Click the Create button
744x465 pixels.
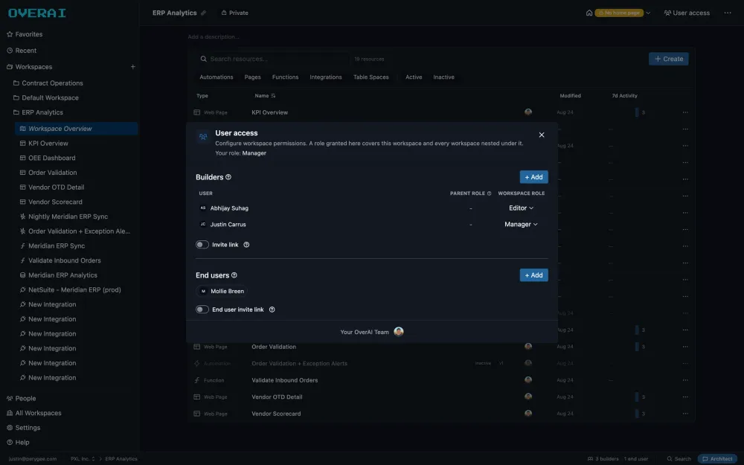pos(669,59)
